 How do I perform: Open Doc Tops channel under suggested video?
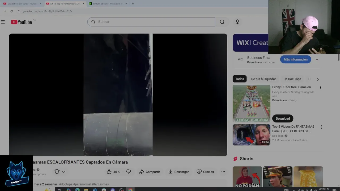(278, 136)
